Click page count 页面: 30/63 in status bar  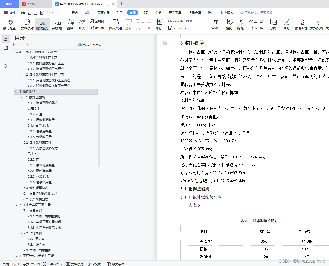11,264
